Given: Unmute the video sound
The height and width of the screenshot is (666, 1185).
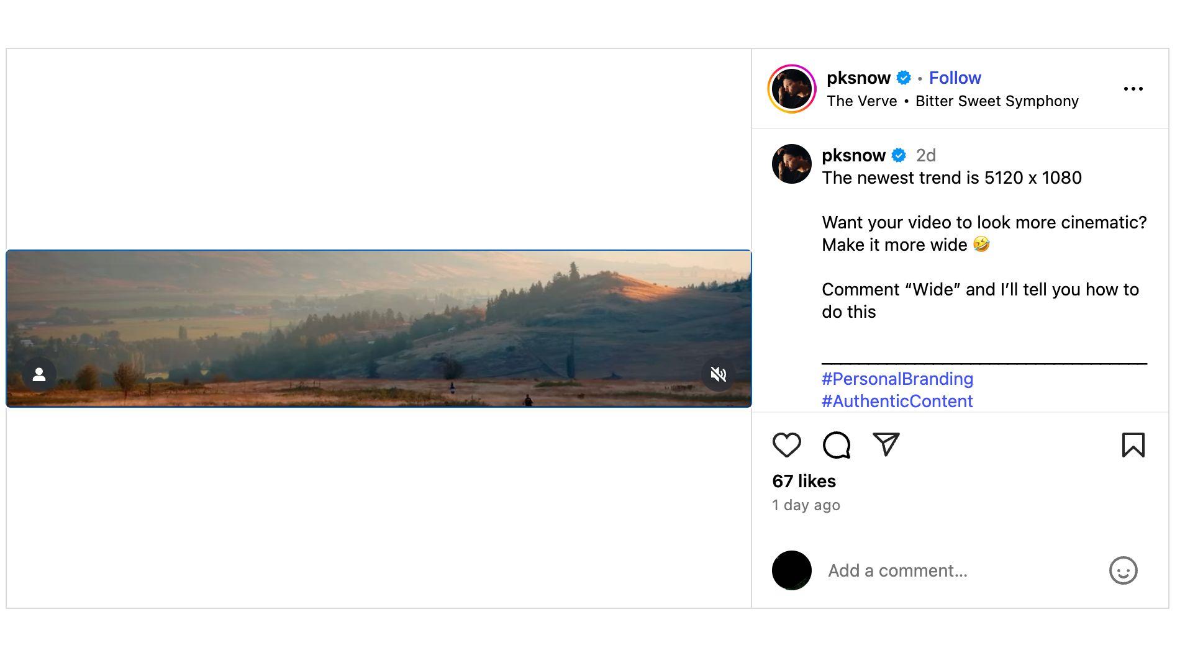Looking at the screenshot, I should click(718, 374).
